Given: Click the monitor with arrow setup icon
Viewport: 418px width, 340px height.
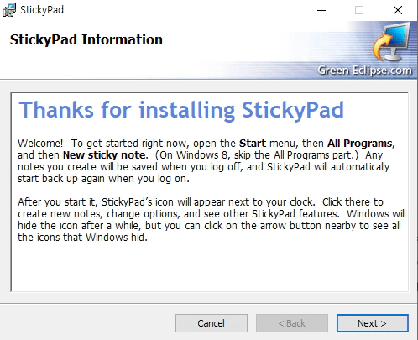Looking at the screenshot, I should click(x=392, y=42).
